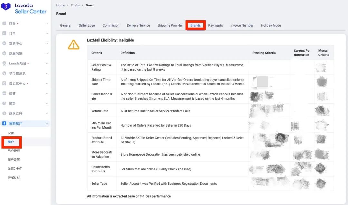The height and width of the screenshot is (205, 348).
Task: Click the 商家支持 seller support help icon
Action: pyautogui.click(x=5, y=113)
